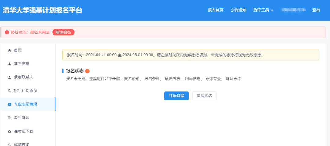Select 专业志愿填报 in the sidebar

(x=28, y=104)
